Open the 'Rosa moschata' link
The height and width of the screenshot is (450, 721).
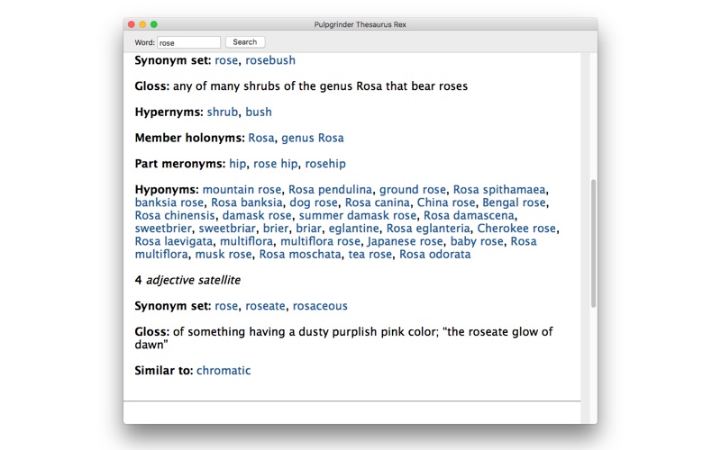point(300,255)
